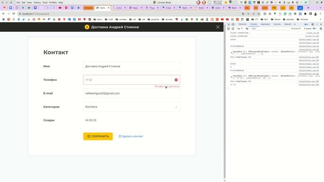The height and width of the screenshot is (182, 324).
Task: Click the creation date 24.09.23
Action: click(91, 120)
